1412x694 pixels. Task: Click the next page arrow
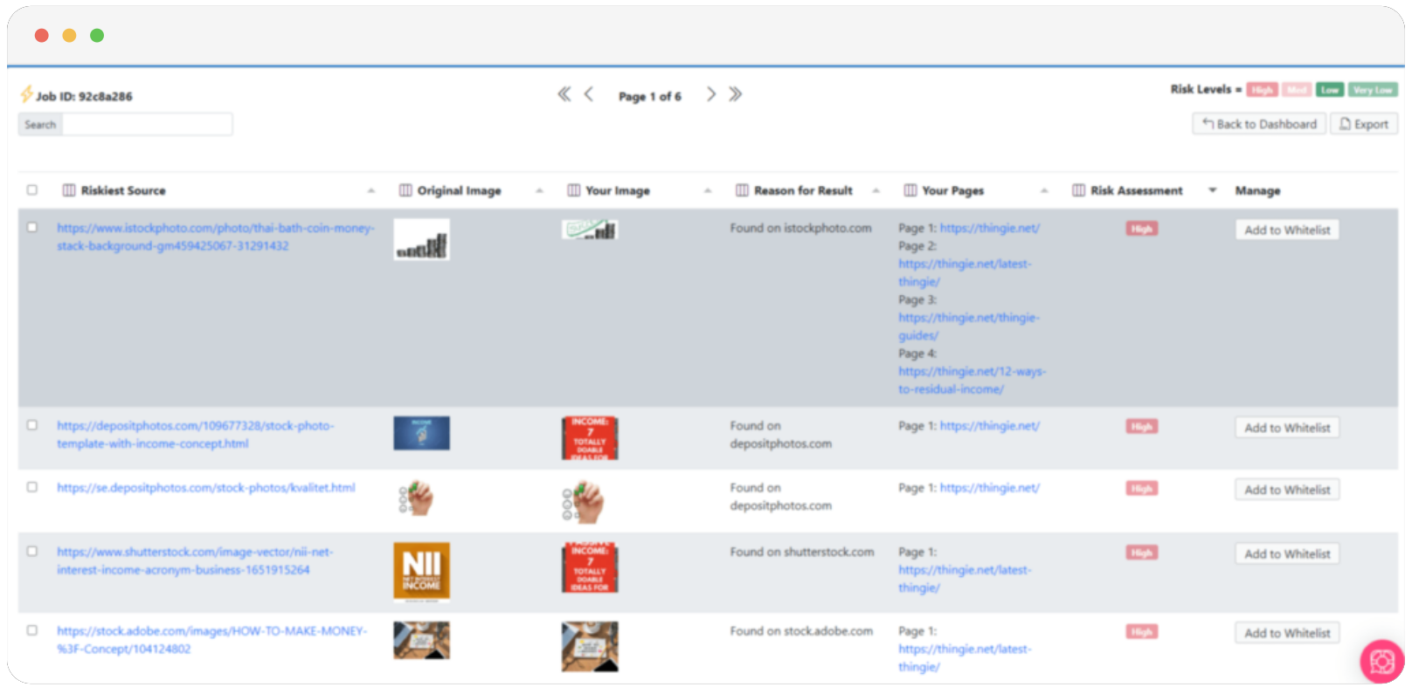pyautogui.click(x=711, y=94)
